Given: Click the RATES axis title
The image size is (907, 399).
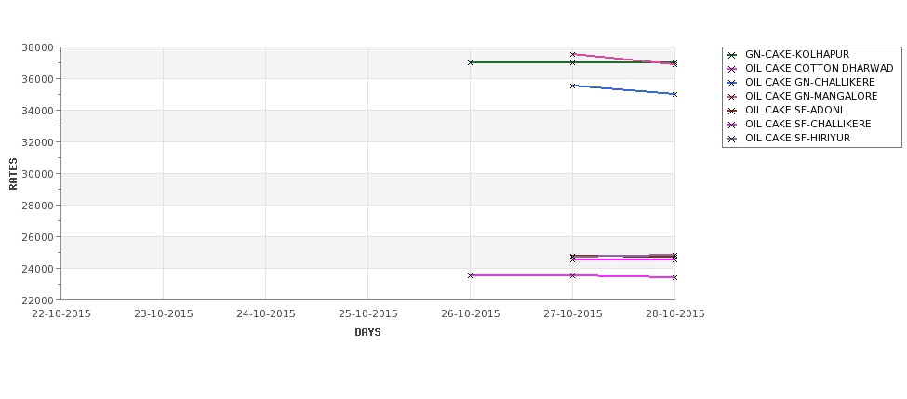Looking at the screenshot, I should pos(13,174).
